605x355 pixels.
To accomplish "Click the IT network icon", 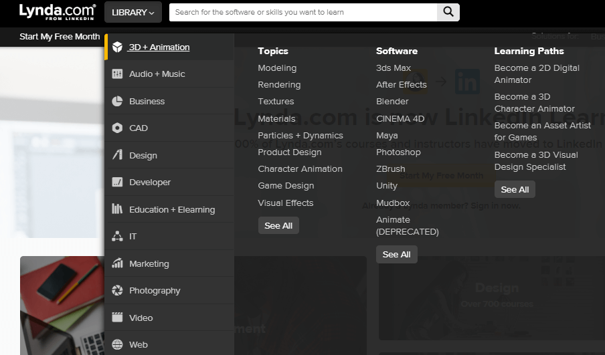I will pyautogui.click(x=117, y=236).
